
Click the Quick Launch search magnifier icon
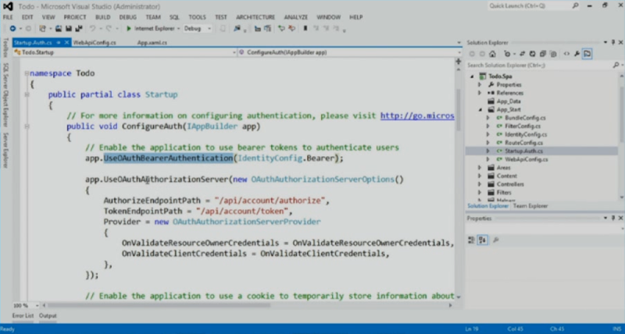coord(575,5)
